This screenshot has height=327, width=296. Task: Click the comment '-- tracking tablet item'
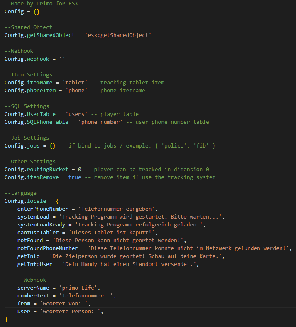tap(128, 83)
